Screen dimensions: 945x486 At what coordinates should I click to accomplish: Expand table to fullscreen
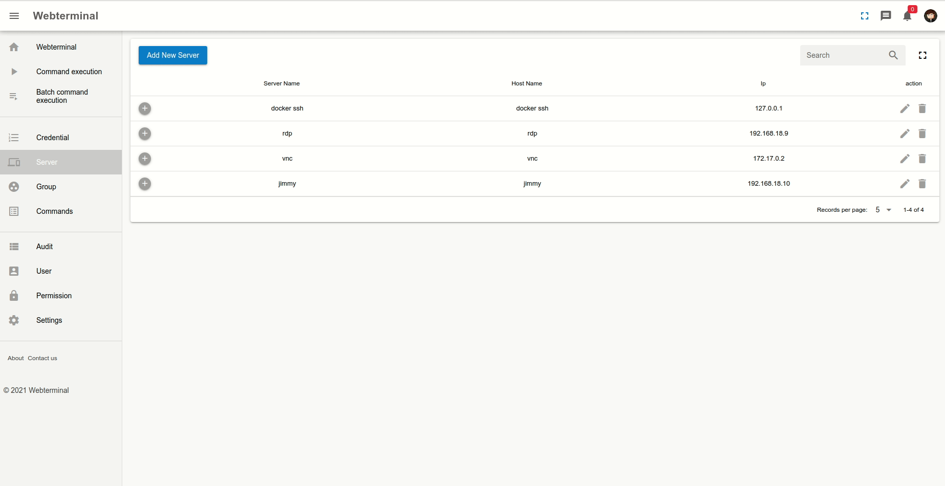pyautogui.click(x=922, y=55)
